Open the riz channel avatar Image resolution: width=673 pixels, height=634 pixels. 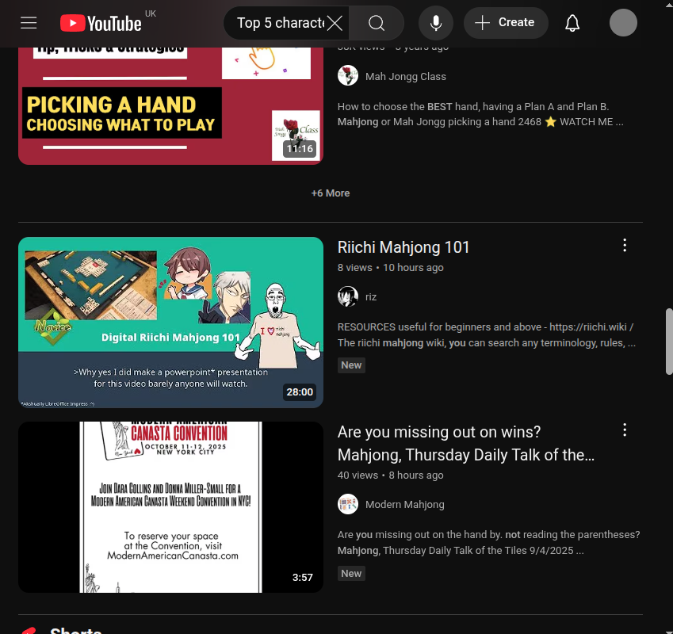tap(348, 296)
